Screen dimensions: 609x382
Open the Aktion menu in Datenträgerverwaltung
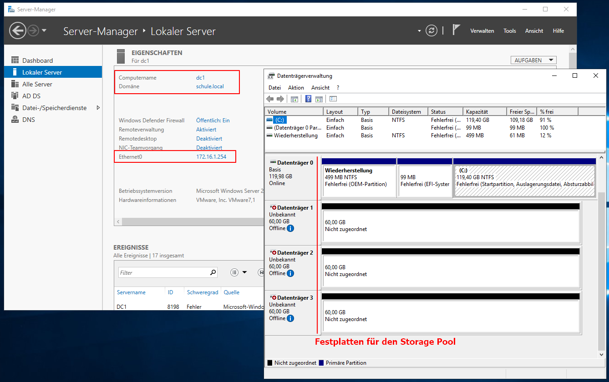coord(296,87)
